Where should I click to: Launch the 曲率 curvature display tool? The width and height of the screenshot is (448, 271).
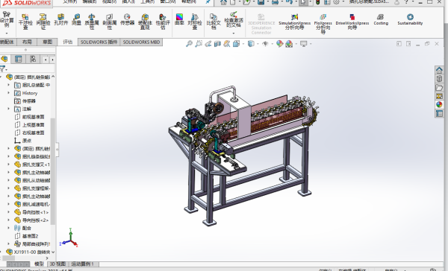point(179,19)
